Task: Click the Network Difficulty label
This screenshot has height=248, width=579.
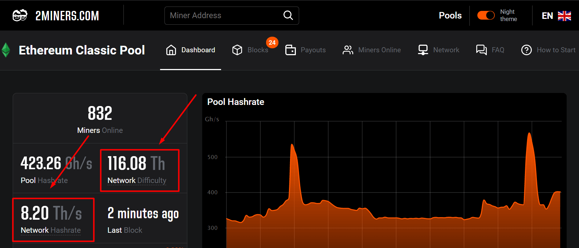Action: coord(137,180)
